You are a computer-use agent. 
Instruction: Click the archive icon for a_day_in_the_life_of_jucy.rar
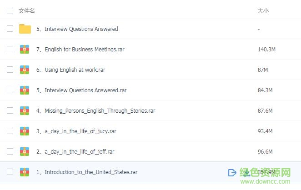pos(25,131)
